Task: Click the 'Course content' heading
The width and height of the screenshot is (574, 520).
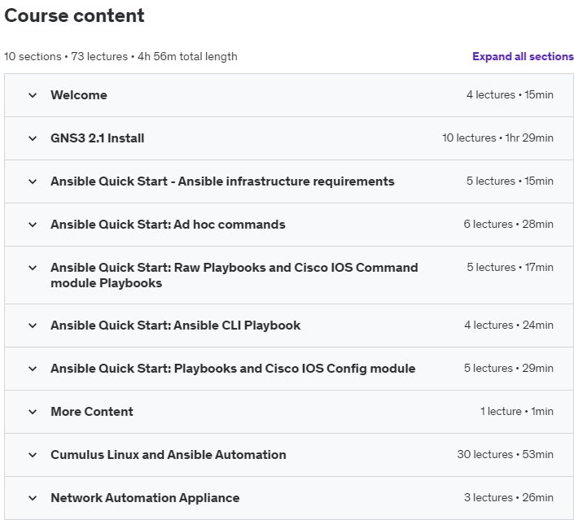Action: [74, 15]
